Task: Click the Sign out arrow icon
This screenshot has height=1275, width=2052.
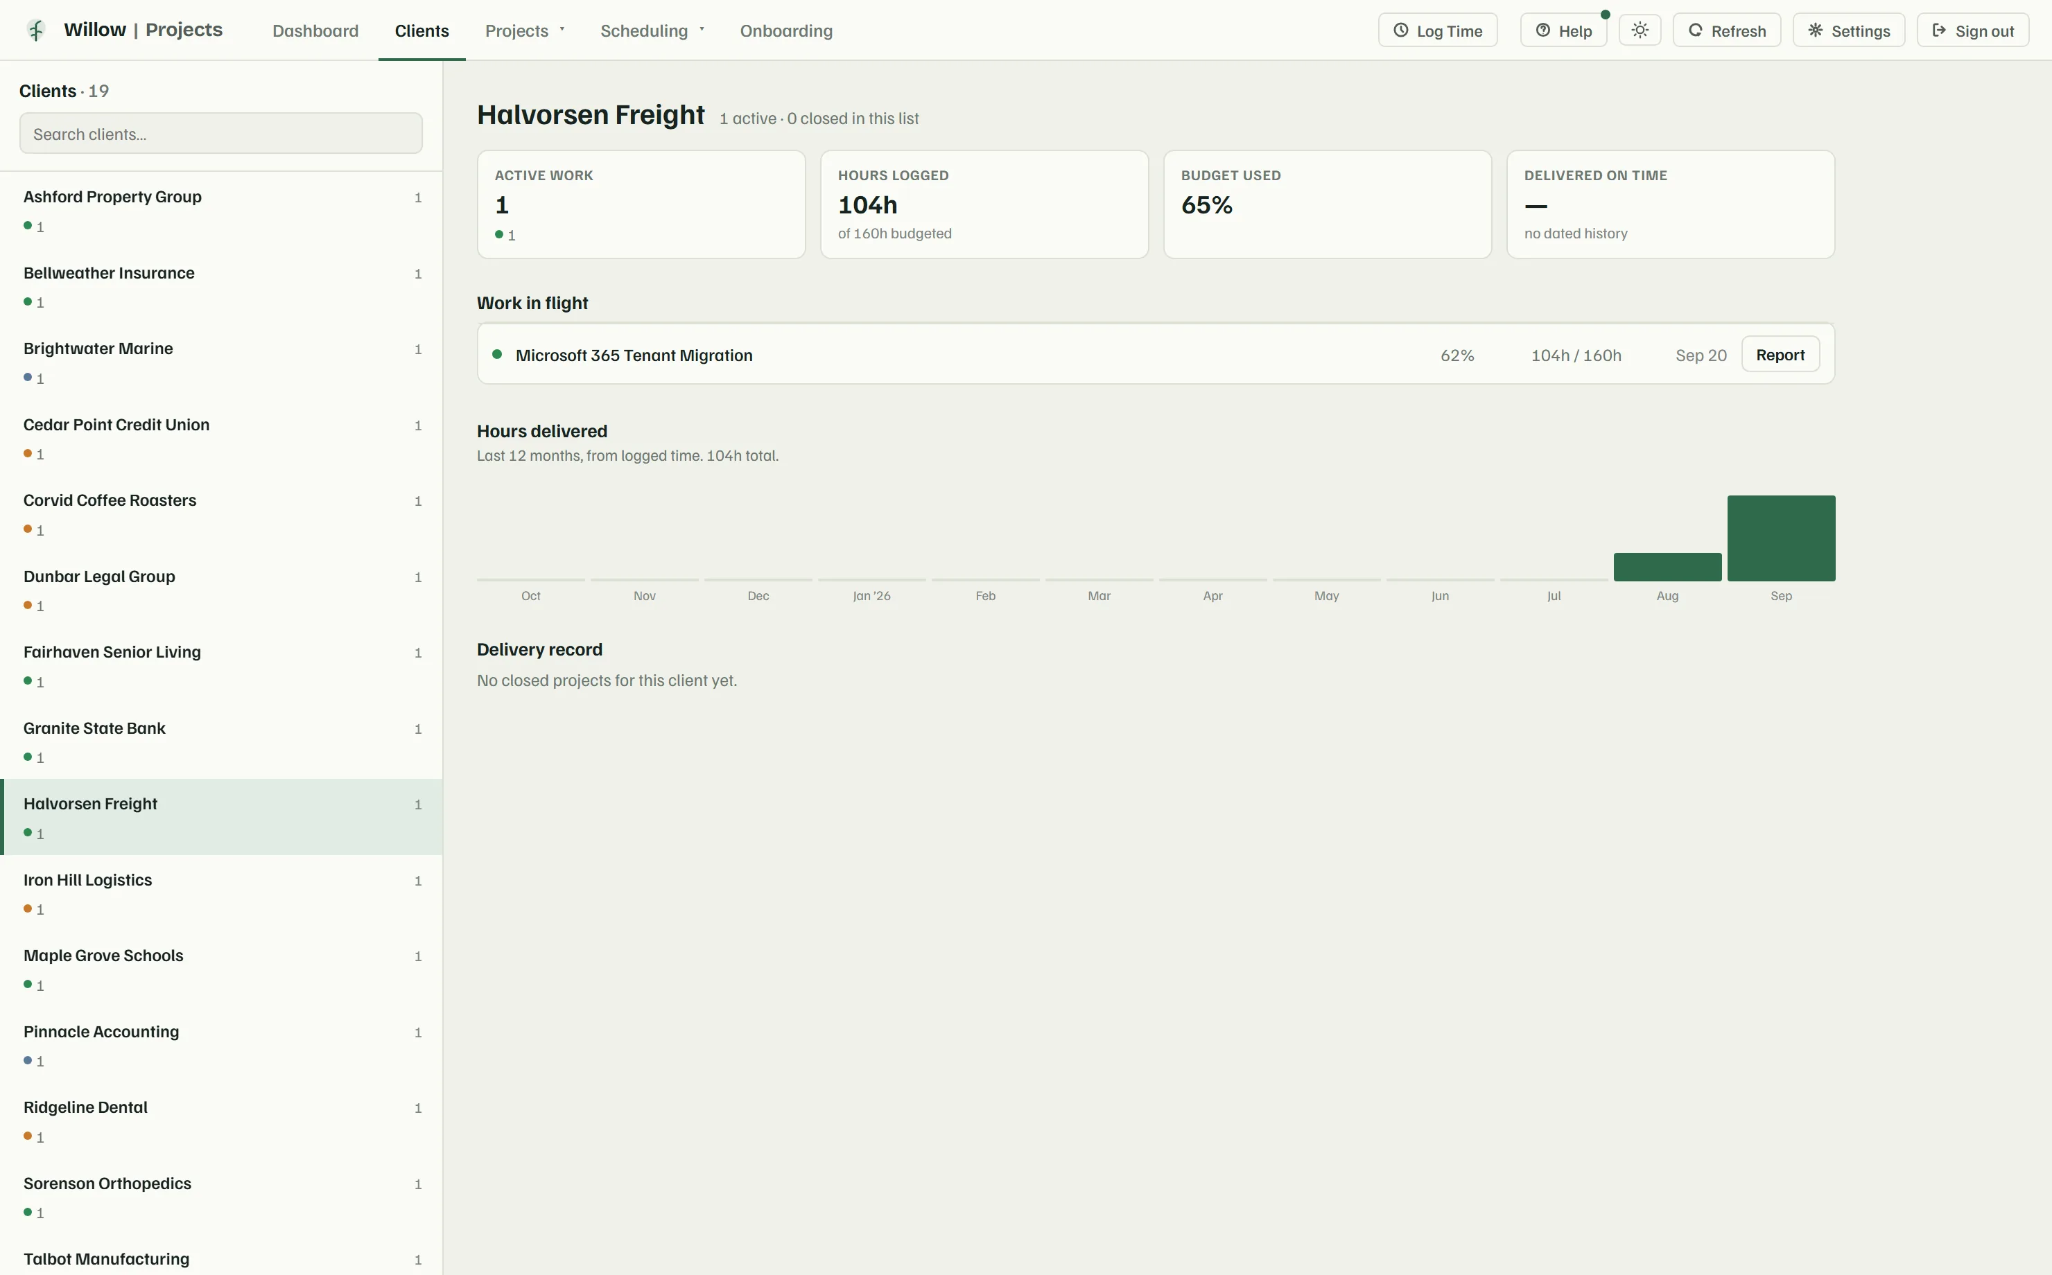Action: [1939, 30]
